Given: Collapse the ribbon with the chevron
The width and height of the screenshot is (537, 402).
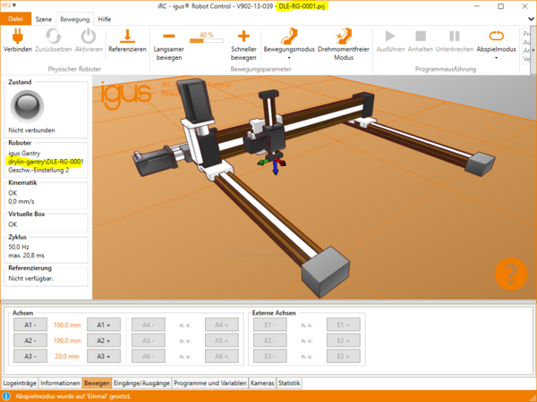Looking at the screenshot, I should [531, 20].
